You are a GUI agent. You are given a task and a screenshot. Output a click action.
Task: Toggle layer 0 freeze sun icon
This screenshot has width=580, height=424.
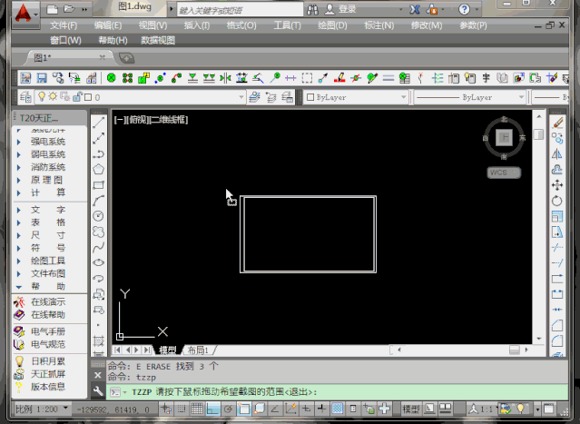(53, 96)
